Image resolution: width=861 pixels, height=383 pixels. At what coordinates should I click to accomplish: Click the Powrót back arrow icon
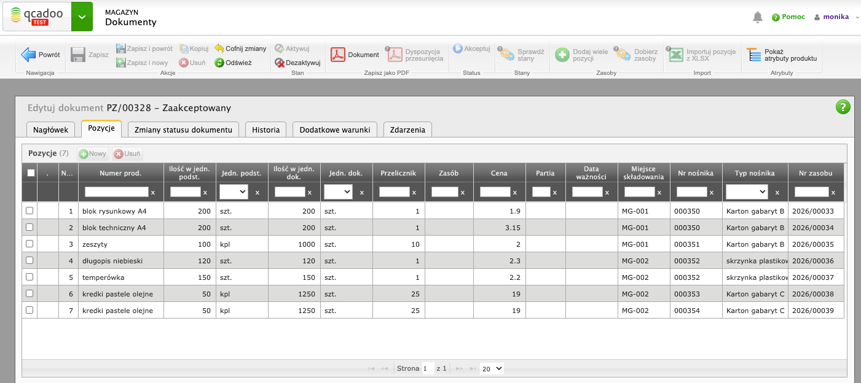tap(29, 55)
